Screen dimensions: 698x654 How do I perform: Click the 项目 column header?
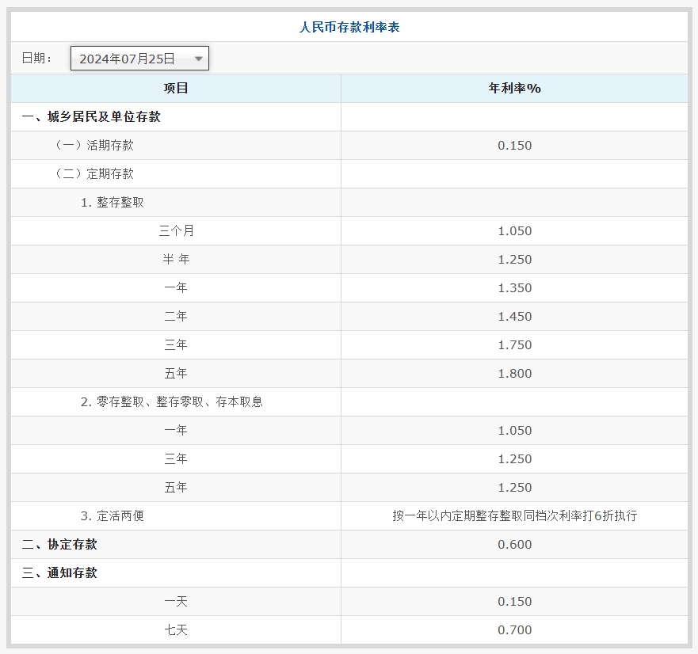pos(176,88)
